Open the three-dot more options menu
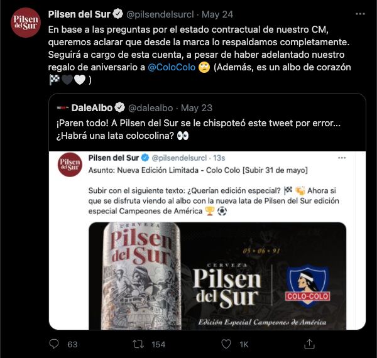Viewport: 377px width, 358px height. pos(359,13)
